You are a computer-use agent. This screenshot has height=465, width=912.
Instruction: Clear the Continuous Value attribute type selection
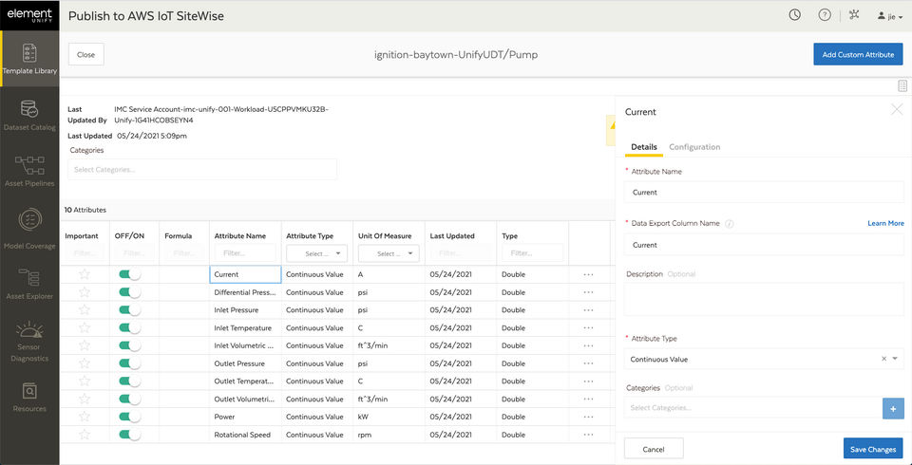(884, 359)
